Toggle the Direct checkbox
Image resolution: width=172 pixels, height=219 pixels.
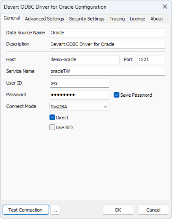click(52, 117)
